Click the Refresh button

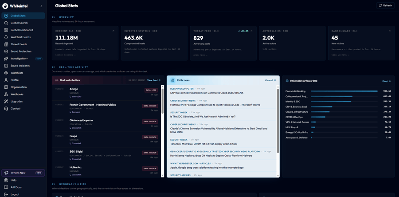385,5
